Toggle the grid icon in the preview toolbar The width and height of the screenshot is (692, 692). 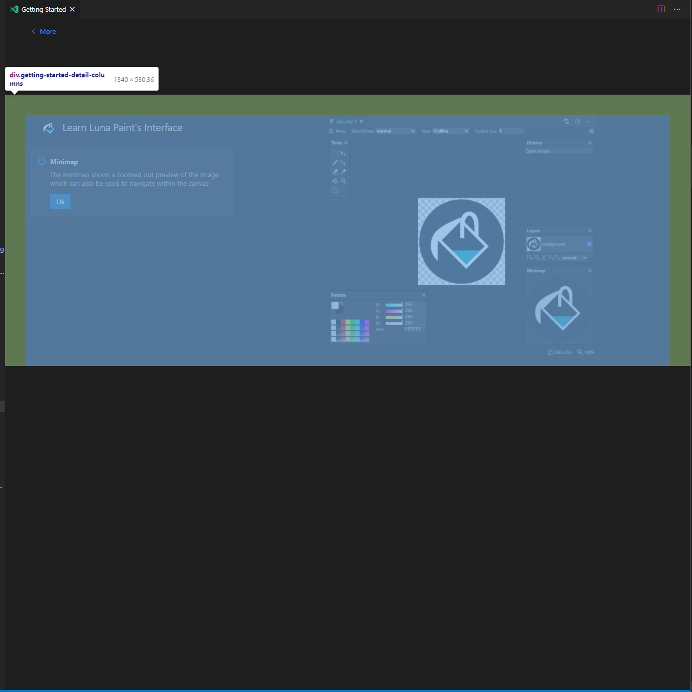pos(591,131)
